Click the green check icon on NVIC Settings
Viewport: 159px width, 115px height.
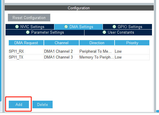[17, 27]
